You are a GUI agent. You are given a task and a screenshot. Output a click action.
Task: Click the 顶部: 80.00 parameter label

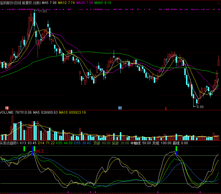102,143
